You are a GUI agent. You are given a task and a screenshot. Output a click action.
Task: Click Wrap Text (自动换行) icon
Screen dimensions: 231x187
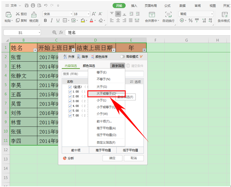168,15
